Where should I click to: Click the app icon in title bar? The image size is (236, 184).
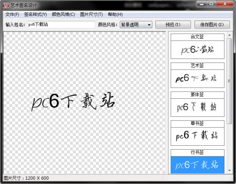pos(6,5)
